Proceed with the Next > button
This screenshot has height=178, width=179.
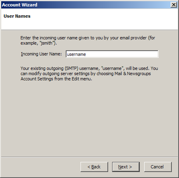pos(126,167)
